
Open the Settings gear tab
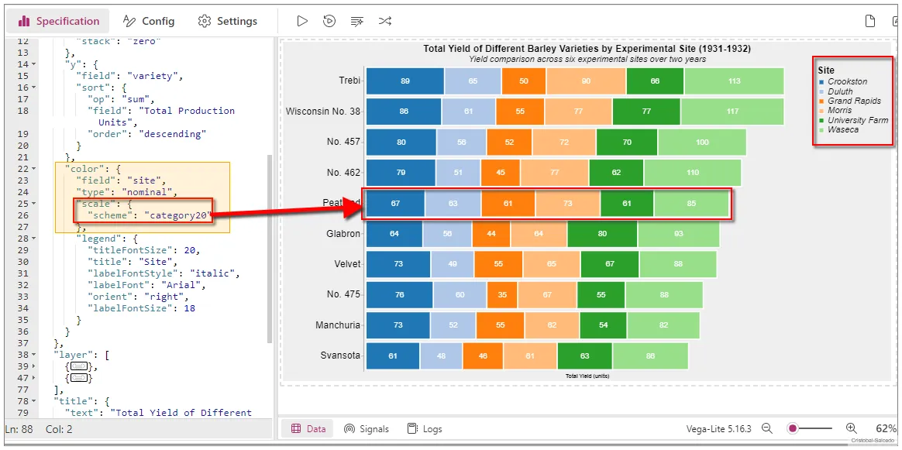pyautogui.click(x=227, y=21)
